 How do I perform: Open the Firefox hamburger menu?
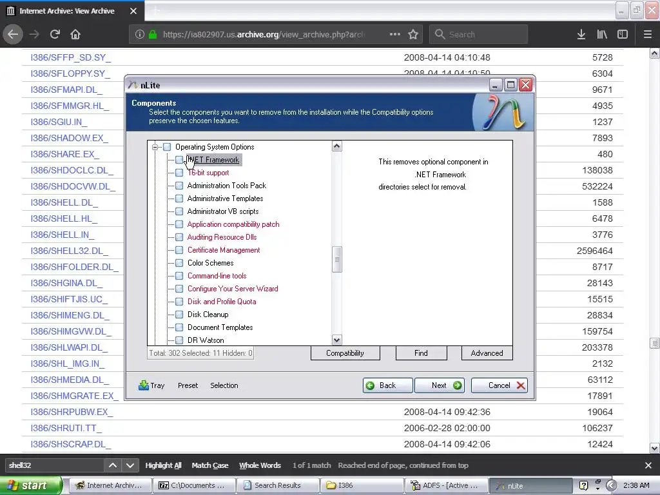tap(648, 34)
